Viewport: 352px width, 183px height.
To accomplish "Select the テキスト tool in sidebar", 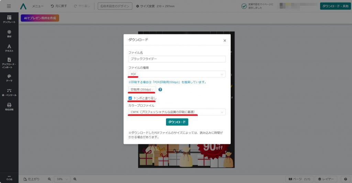I will 9,48.
